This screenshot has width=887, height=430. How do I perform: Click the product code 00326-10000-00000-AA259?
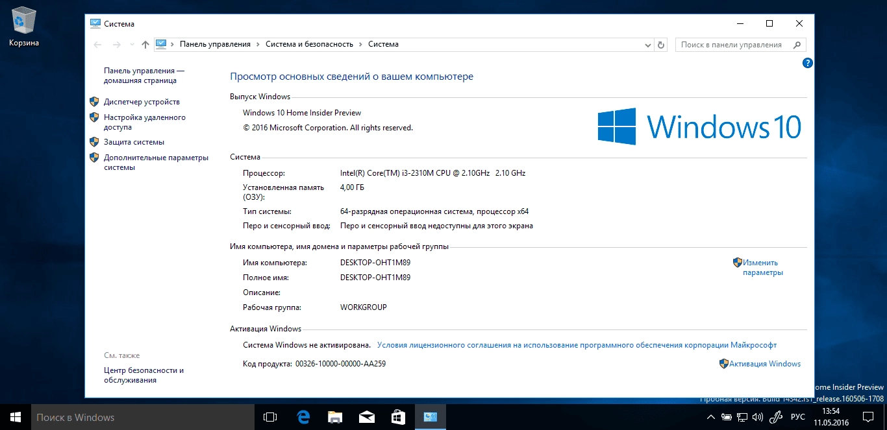[x=340, y=364]
